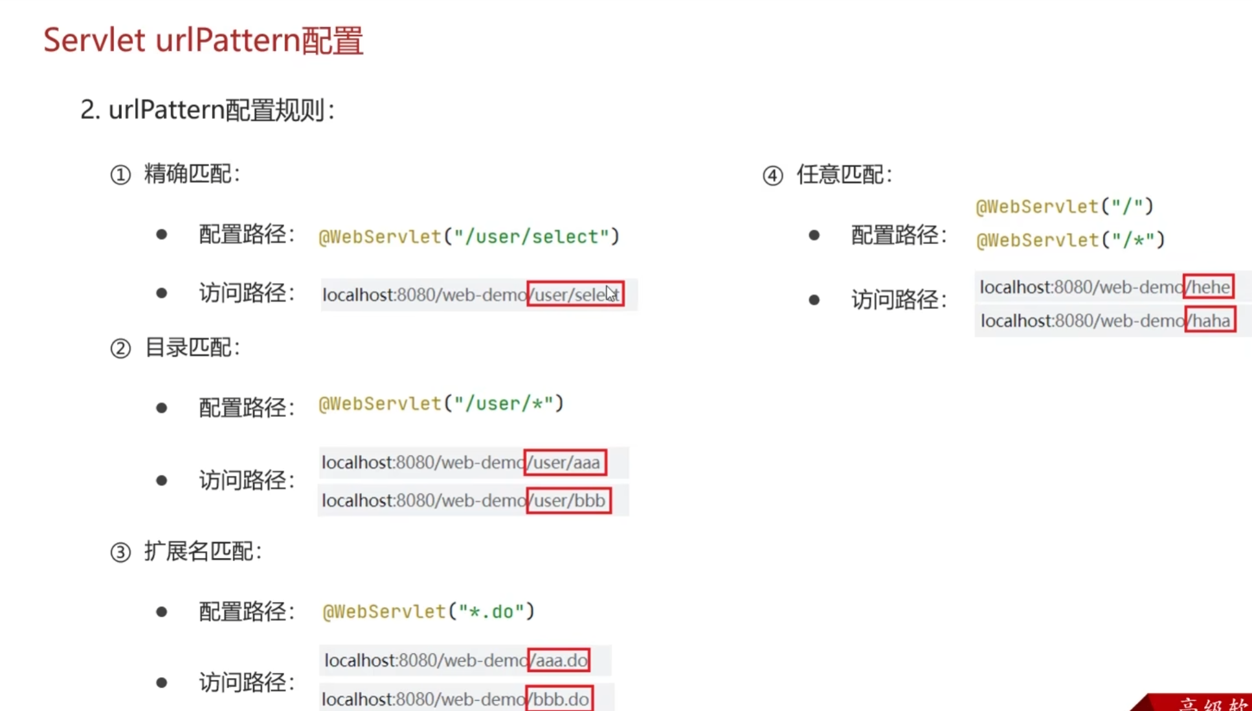Select the ④ 任意匹配 numbered marker

coord(773,175)
